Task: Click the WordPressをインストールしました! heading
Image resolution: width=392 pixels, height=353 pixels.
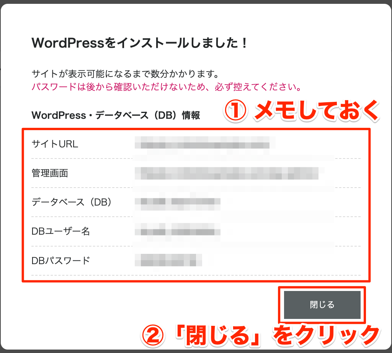Action: tap(139, 43)
